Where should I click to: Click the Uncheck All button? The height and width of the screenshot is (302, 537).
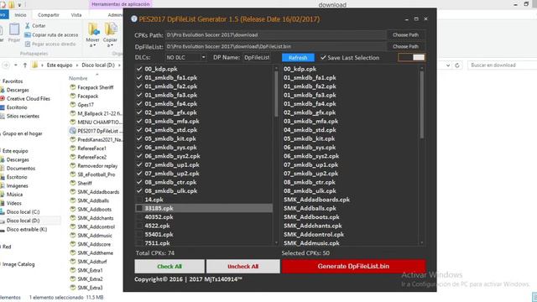click(x=242, y=267)
